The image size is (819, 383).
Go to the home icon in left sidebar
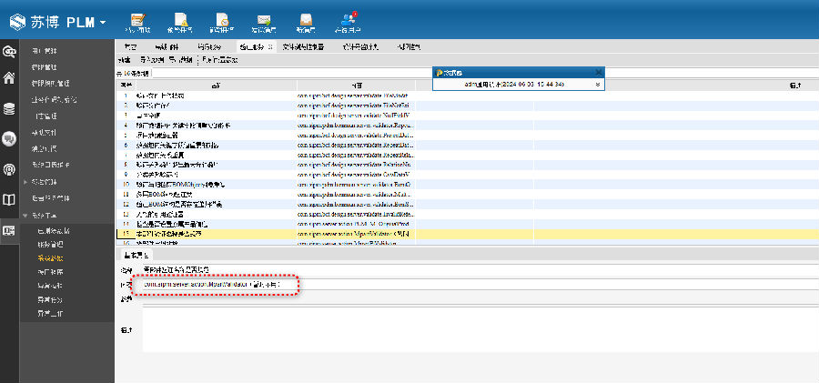pyautogui.click(x=9, y=78)
